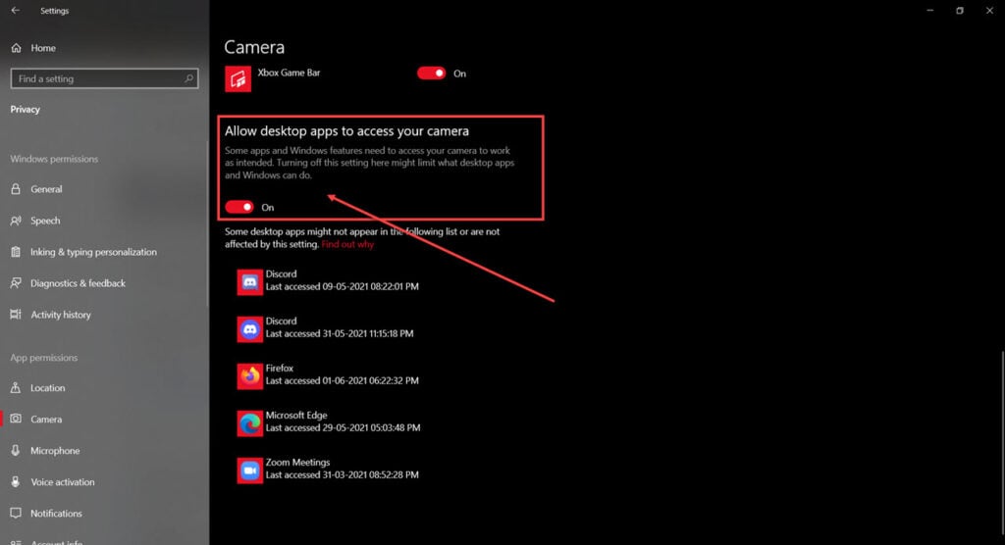Click the Zoom Meetings app name
The height and width of the screenshot is (545, 1005).
tap(298, 462)
